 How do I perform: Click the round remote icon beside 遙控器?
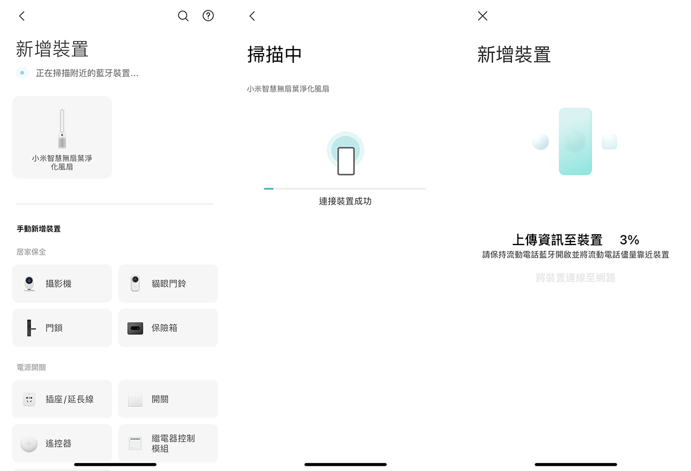coord(29,443)
